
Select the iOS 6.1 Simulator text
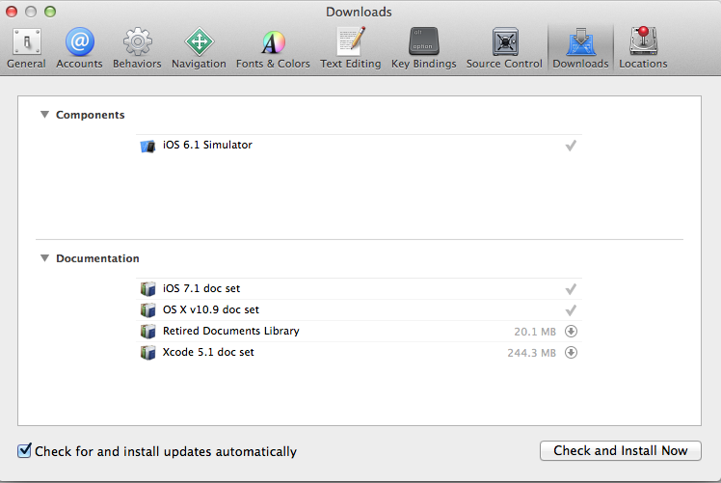pos(207,145)
